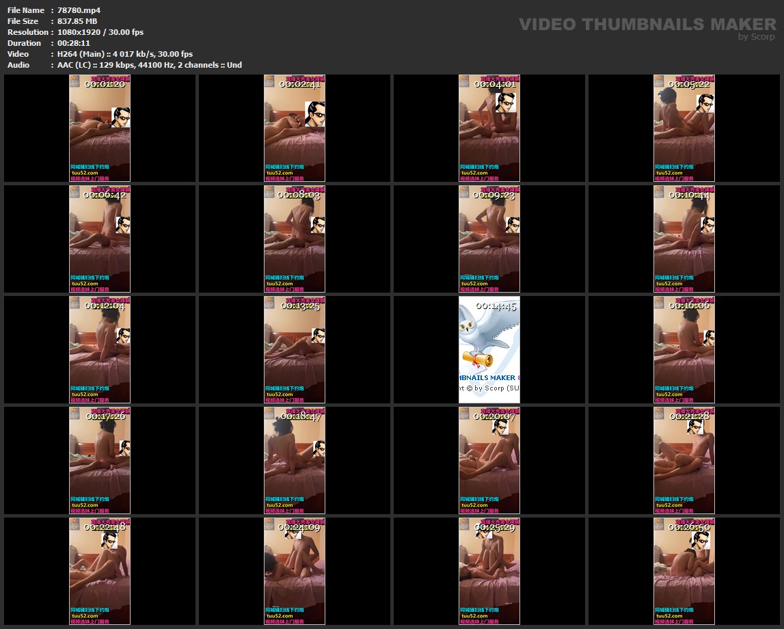Click the Video Thumbnails Maker title logo
784x629 pixels.
[x=647, y=25]
